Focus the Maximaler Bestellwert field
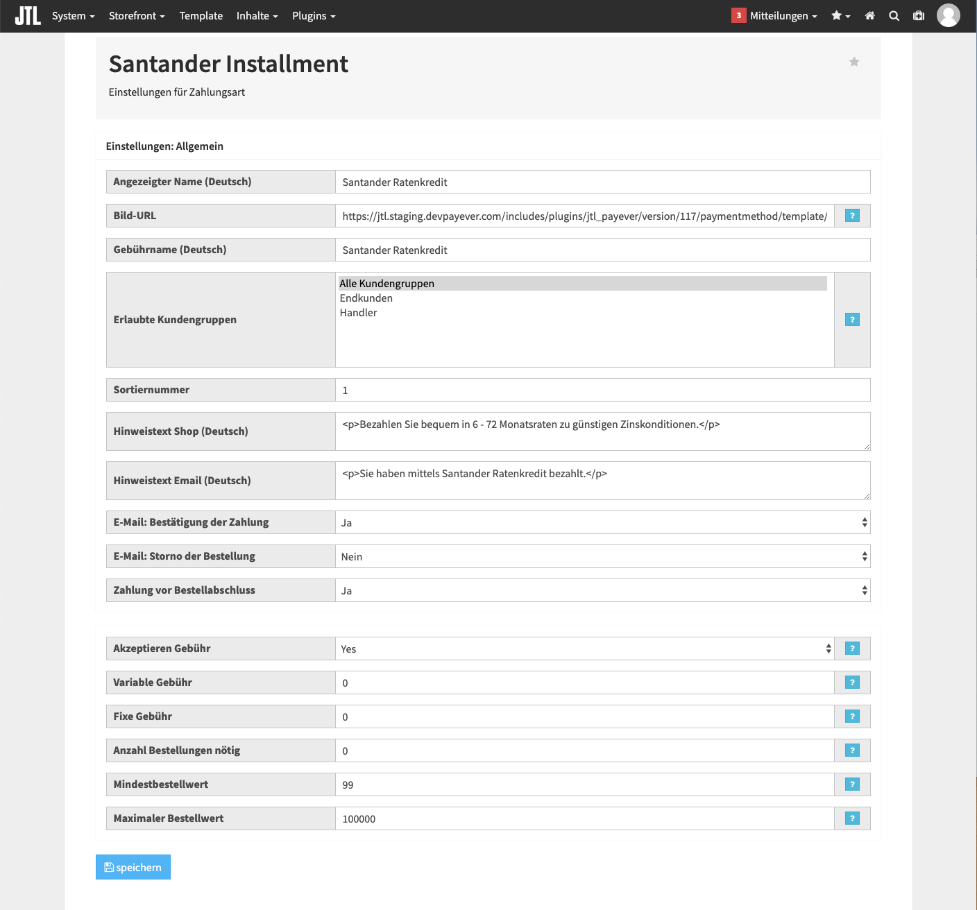The image size is (977, 910). [x=584, y=818]
